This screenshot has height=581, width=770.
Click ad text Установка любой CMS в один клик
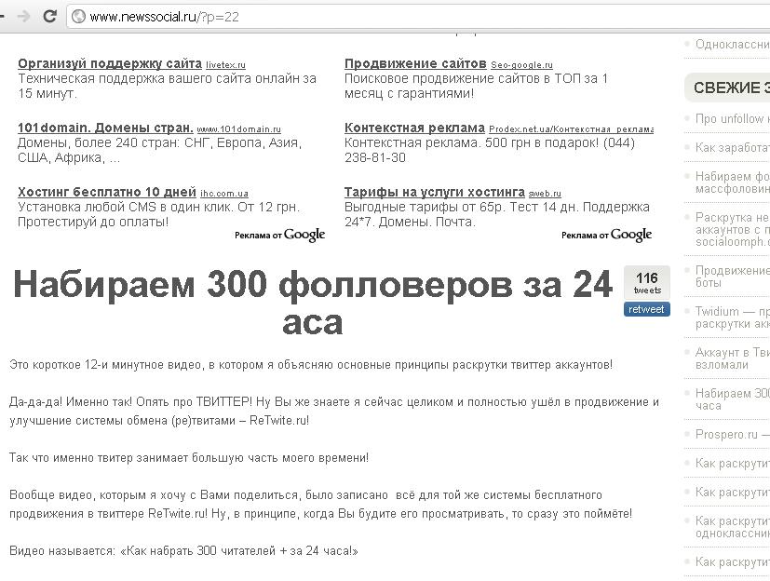(158, 215)
